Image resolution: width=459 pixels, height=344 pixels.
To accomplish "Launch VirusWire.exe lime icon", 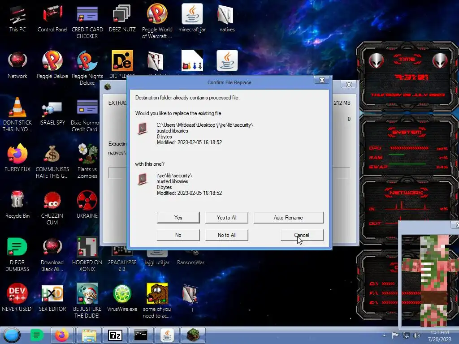I will click(x=122, y=297).
